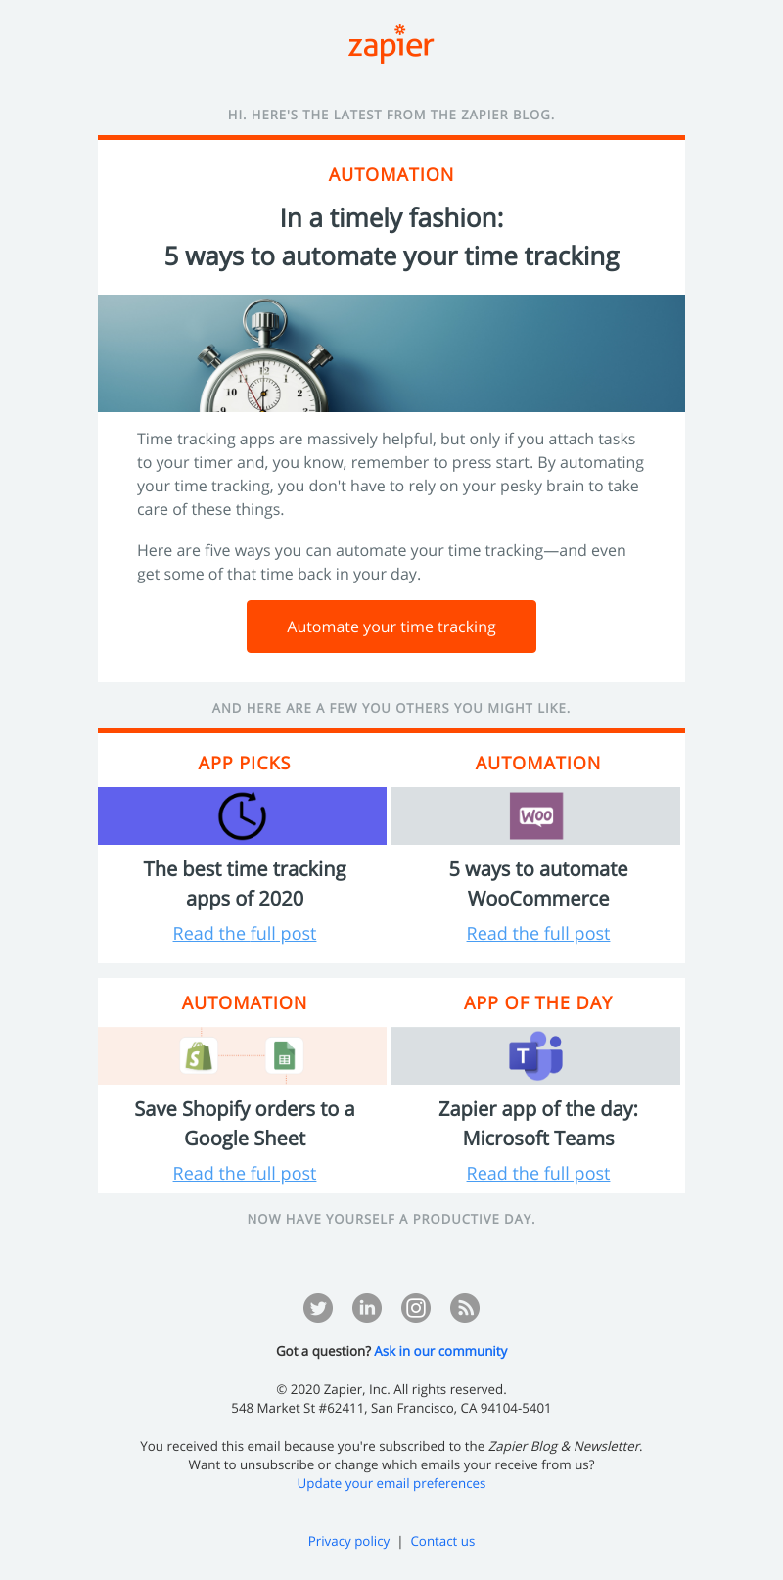Image resolution: width=783 pixels, height=1580 pixels.
Task: Click the Ask in our community link
Action: click(x=440, y=1351)
